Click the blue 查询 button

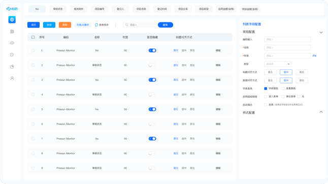[x=165, y=25]
